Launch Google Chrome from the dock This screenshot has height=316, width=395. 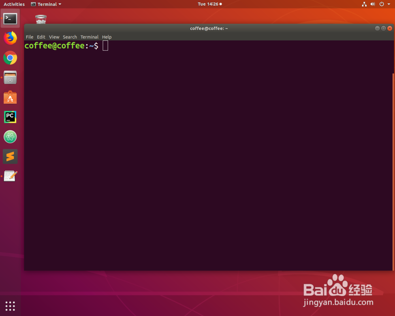click(x=10, y=58)
